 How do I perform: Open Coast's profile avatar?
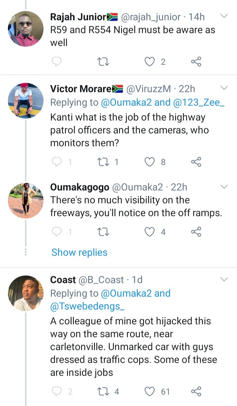(26, 293)
